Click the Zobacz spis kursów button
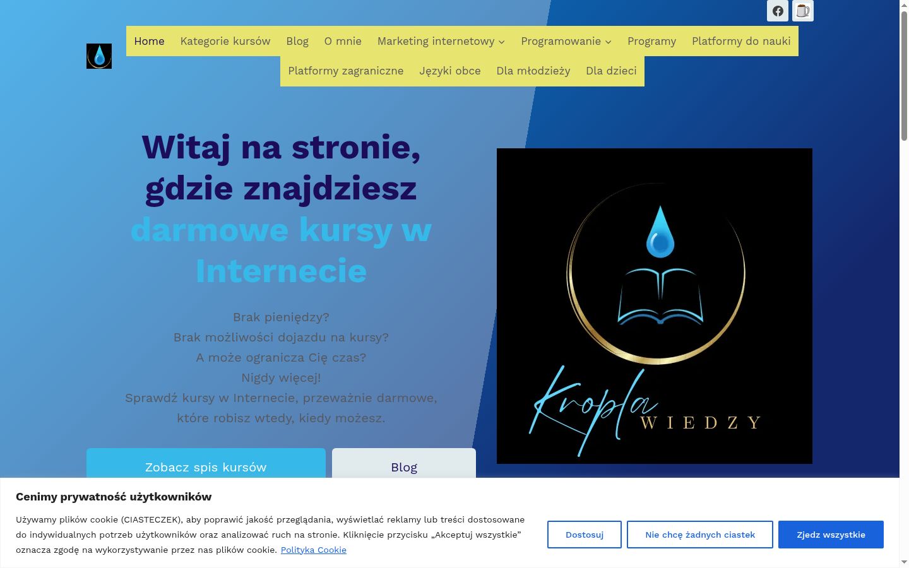The image size is (909, 568). [x=206, y=463]
